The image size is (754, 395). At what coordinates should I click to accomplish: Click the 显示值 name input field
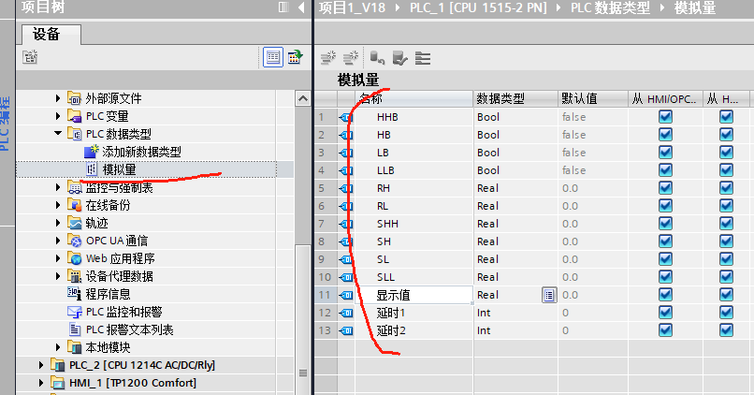pos(421,295)
